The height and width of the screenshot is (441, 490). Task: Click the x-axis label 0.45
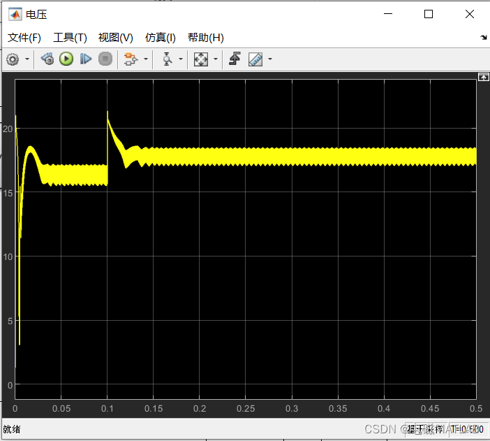430,408
